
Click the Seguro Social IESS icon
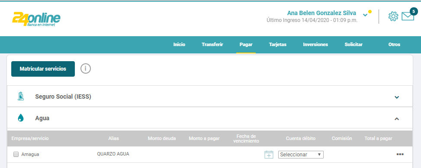tap(21, 96)
